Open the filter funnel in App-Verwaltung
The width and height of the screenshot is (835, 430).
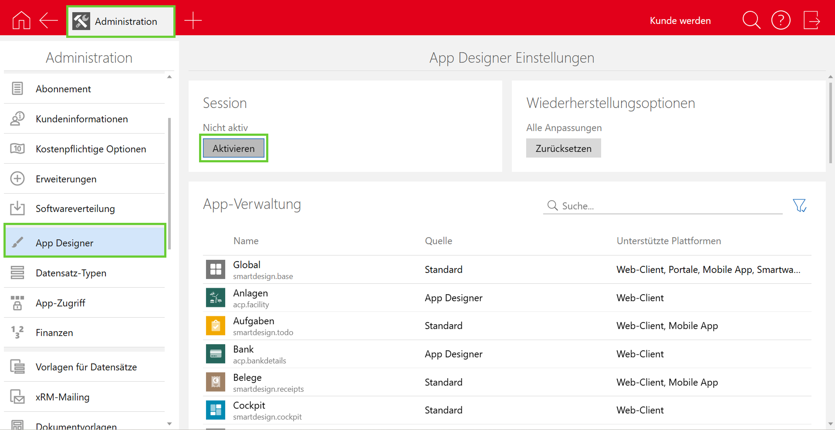pos(799,205)
